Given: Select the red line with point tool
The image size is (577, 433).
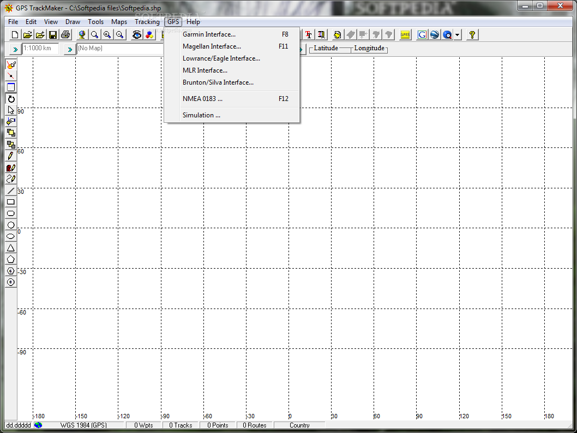Looking at the screenshot, I should (11, 76).
